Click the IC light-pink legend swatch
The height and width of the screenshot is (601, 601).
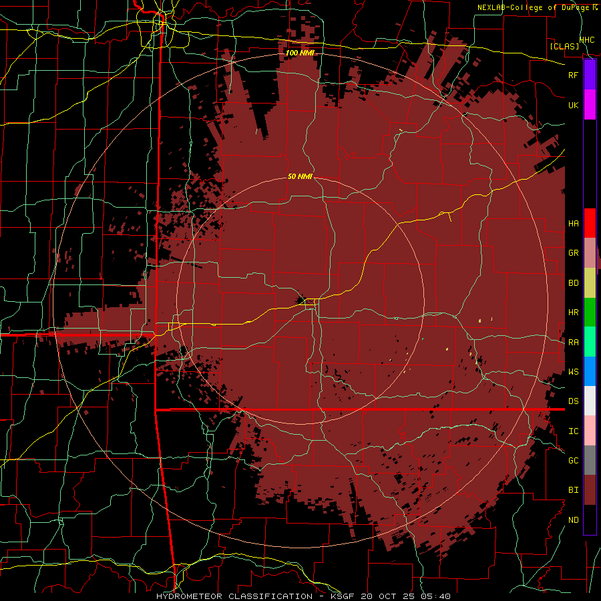[x=590, y=431]
